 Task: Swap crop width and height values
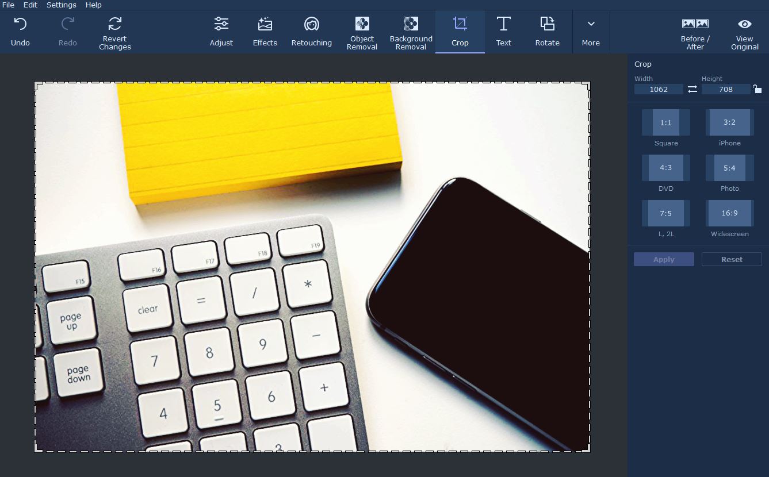tap(692, 89)
